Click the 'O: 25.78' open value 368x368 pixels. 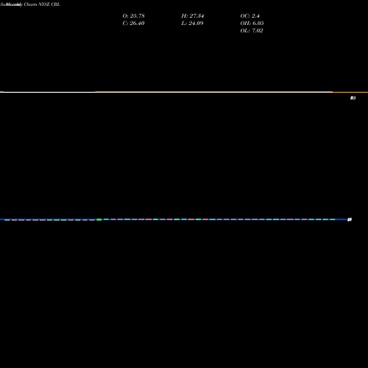133,15
